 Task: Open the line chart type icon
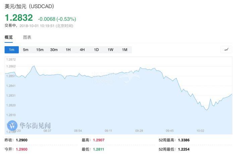click(x=226, y=49)
